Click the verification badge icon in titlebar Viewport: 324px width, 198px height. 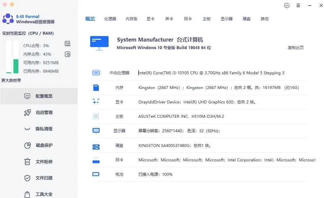point(287,6)
